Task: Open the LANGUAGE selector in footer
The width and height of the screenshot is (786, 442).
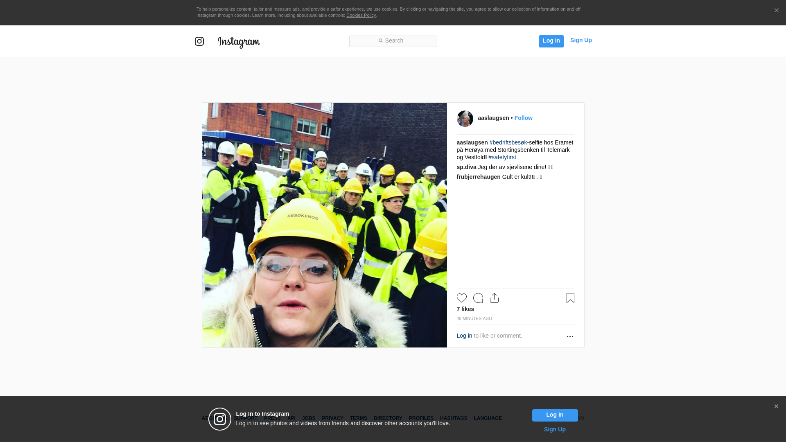Action: 488,418
